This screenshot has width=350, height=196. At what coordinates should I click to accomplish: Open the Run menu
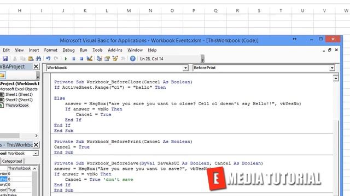click(84, 50)
